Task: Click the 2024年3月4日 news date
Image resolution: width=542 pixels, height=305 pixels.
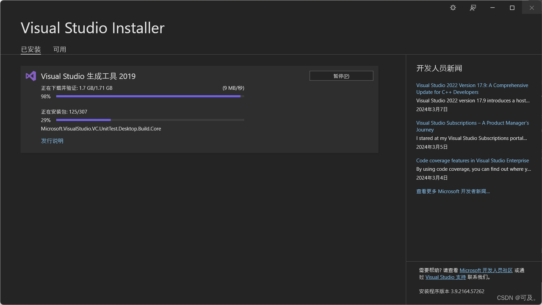Action: click(432, 178)
